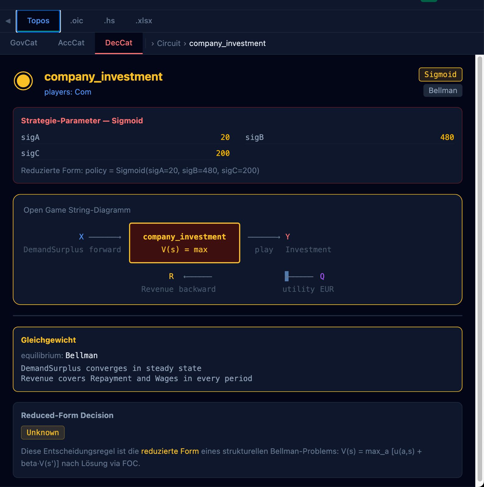Click the 'Reduzierte Form: policy' line
This screenshot has width=484, height=487.
pos(140,170)
